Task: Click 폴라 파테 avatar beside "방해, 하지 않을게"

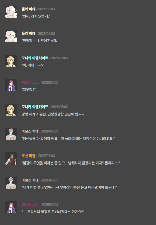Action: pyautogui.click(x=11, y=12)
